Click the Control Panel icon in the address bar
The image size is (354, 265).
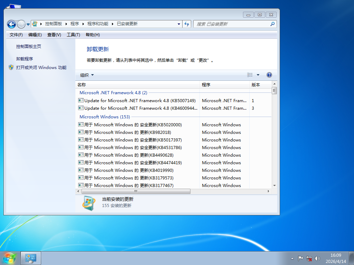pyautogui.click(x=34, y=24)
